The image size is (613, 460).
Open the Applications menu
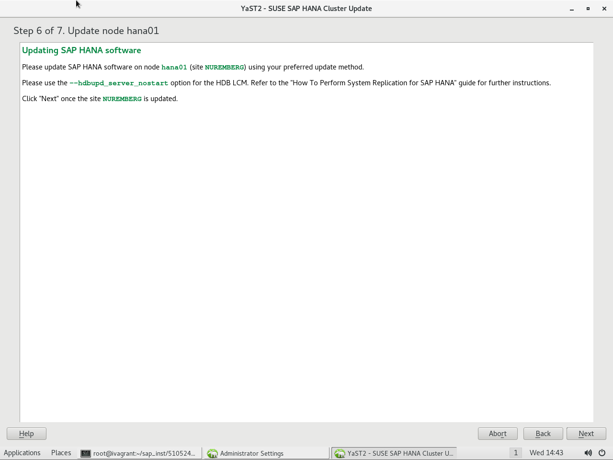(22, 453)
